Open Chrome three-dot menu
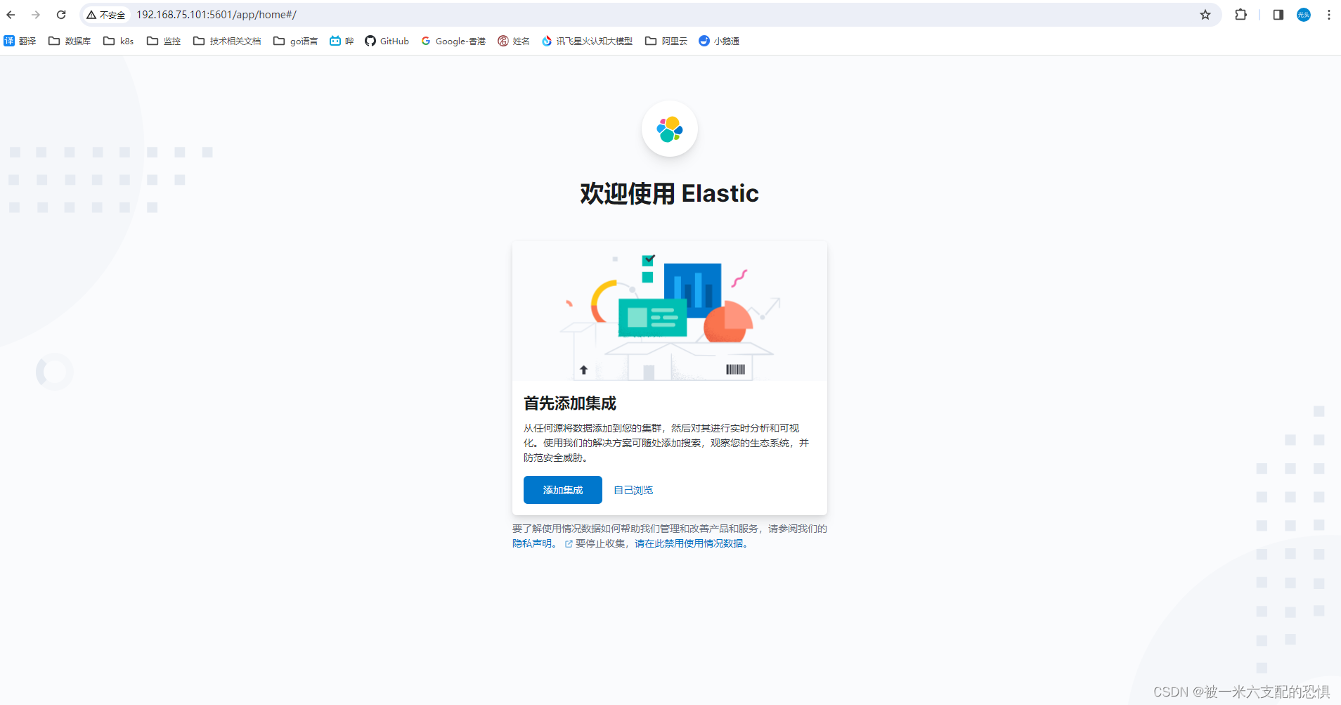Viewport: 1341px width, 705px height. pos(1329,15)
